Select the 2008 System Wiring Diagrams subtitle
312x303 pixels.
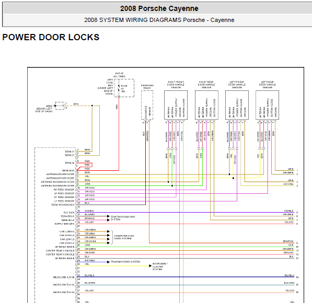(159, 20)
